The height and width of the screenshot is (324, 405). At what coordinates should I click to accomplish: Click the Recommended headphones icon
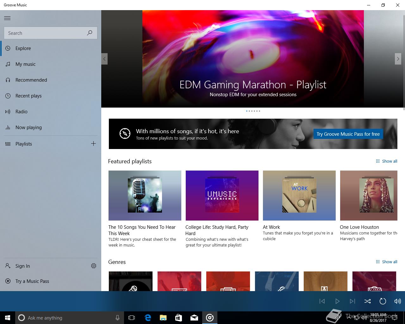tap(8, 80)
